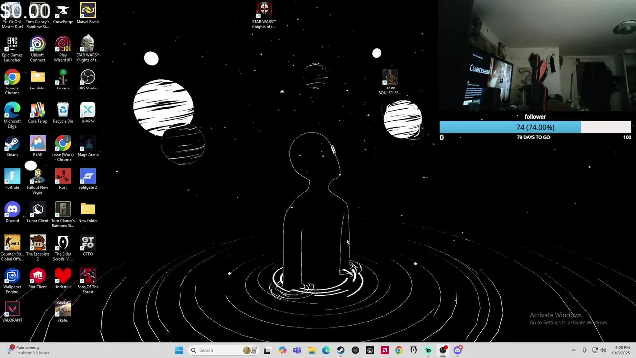Select the Epic Games Launcher icon
This screenshot has width=636, height=358.
[x=12, y=49]
